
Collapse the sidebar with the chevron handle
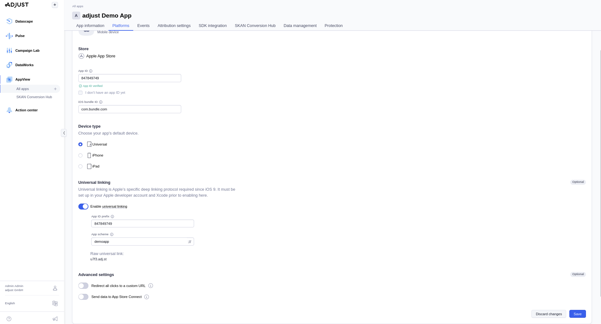point(64,133)
